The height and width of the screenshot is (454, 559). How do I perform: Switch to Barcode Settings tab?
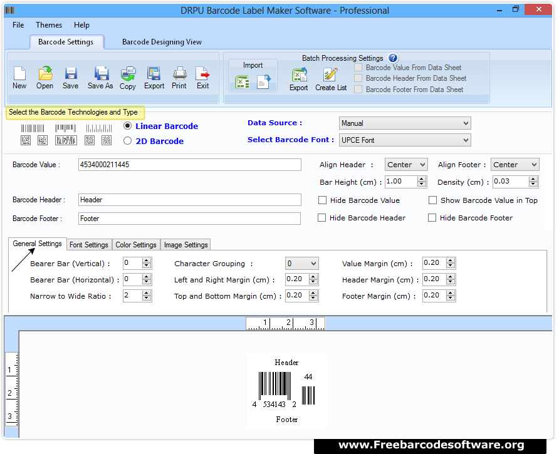[x=66, y=42]
